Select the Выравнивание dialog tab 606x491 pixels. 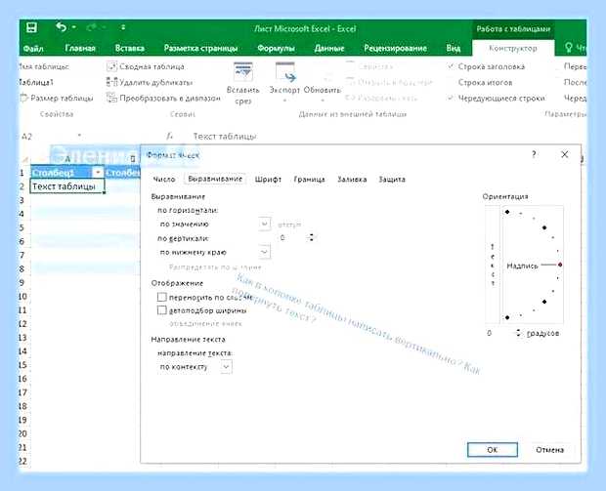coord(215,179)
